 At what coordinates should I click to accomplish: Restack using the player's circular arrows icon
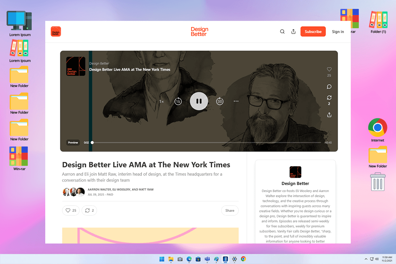click(x=329, y=98)
